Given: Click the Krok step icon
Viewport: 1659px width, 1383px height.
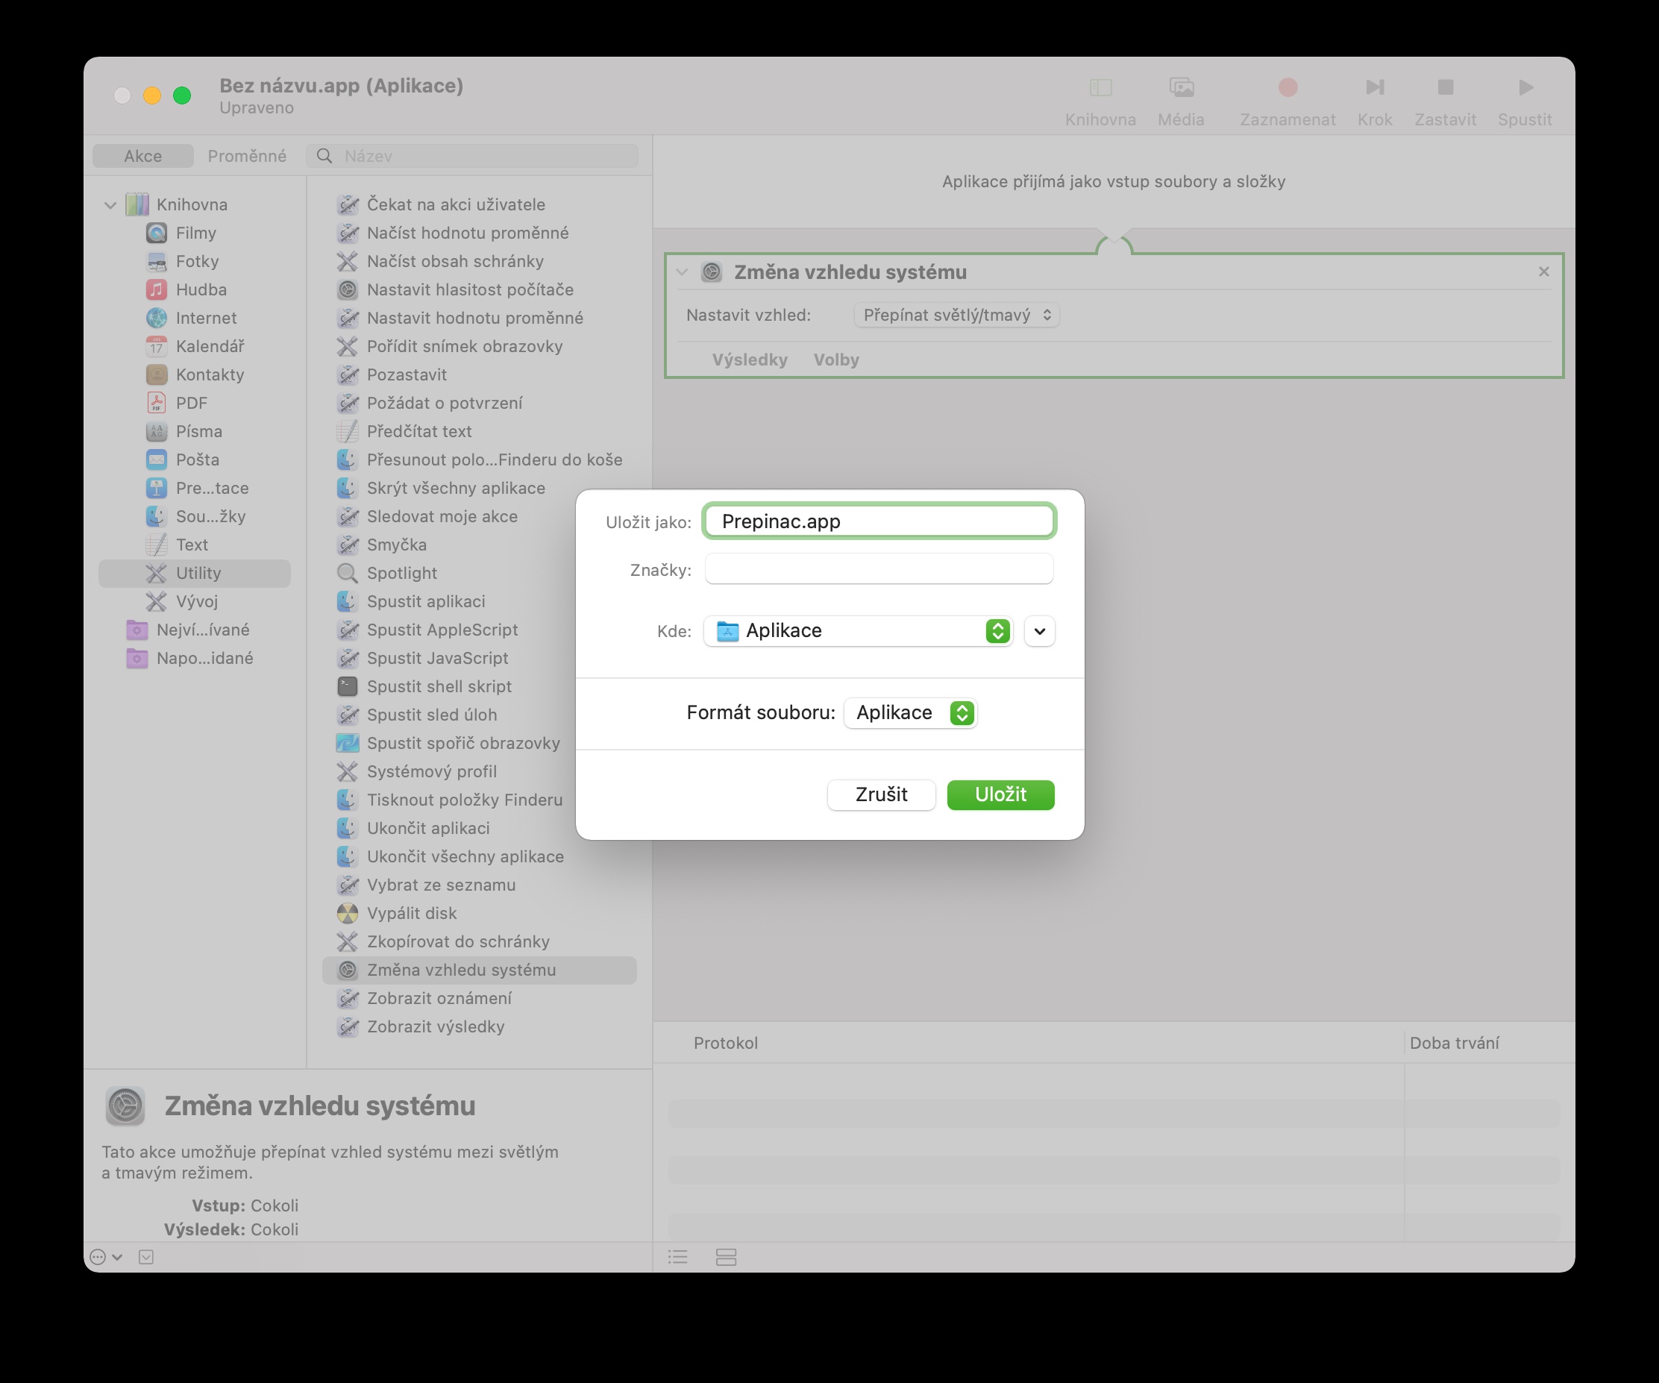Looking at the screenshot, I should [x=1375, y=88].
